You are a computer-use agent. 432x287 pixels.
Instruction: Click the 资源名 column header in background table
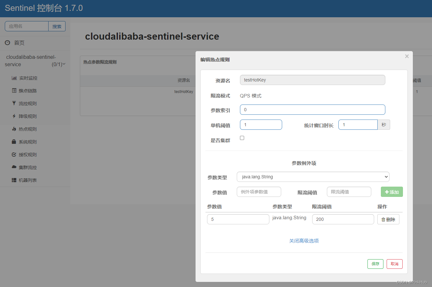click(x=184, y=80)
